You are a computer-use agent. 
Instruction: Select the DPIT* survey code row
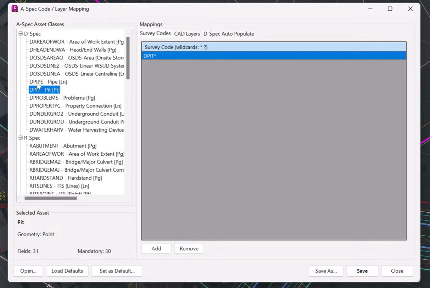point(274,56)
